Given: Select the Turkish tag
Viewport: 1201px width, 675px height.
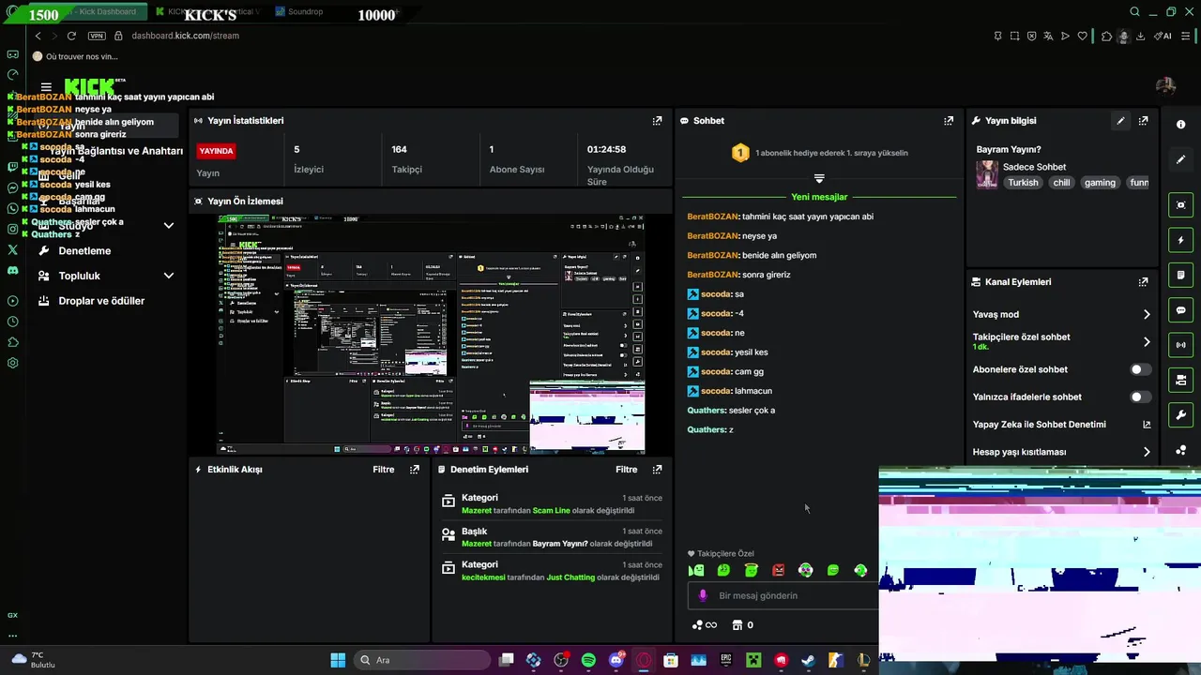Looking at the screenshot, I should tap(1023, 183).
